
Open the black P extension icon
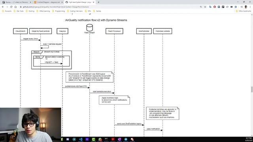pyautogui.click(x=223, y=7)
